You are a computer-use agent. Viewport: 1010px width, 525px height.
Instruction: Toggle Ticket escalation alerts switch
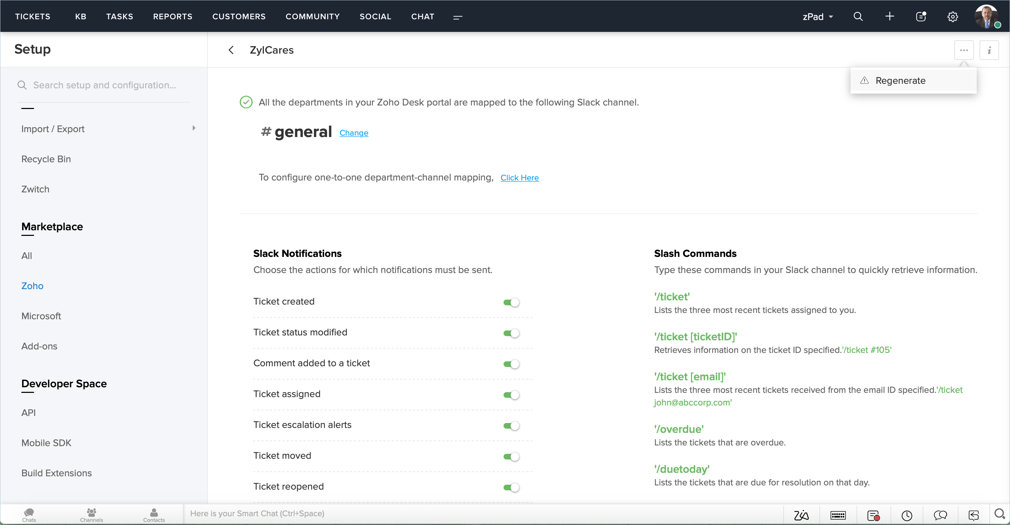(x=511, y=426)
